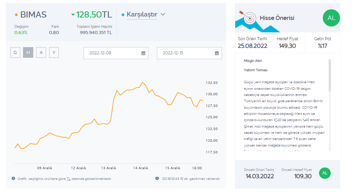Click the 15 Aralık axis label

click(x=173, y=168)
